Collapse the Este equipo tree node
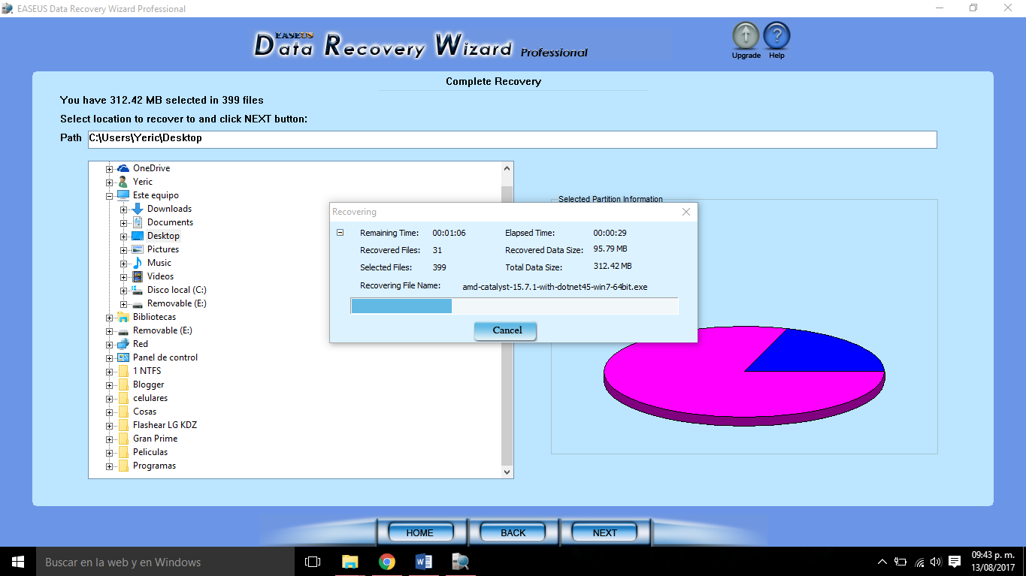 (x=110, y=195)
